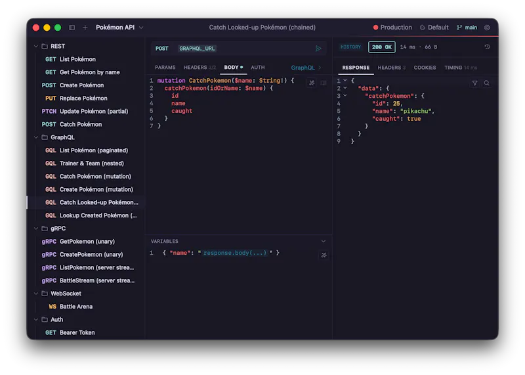Click the Default theme icon
525x375 pixels.
coord(423,28)
